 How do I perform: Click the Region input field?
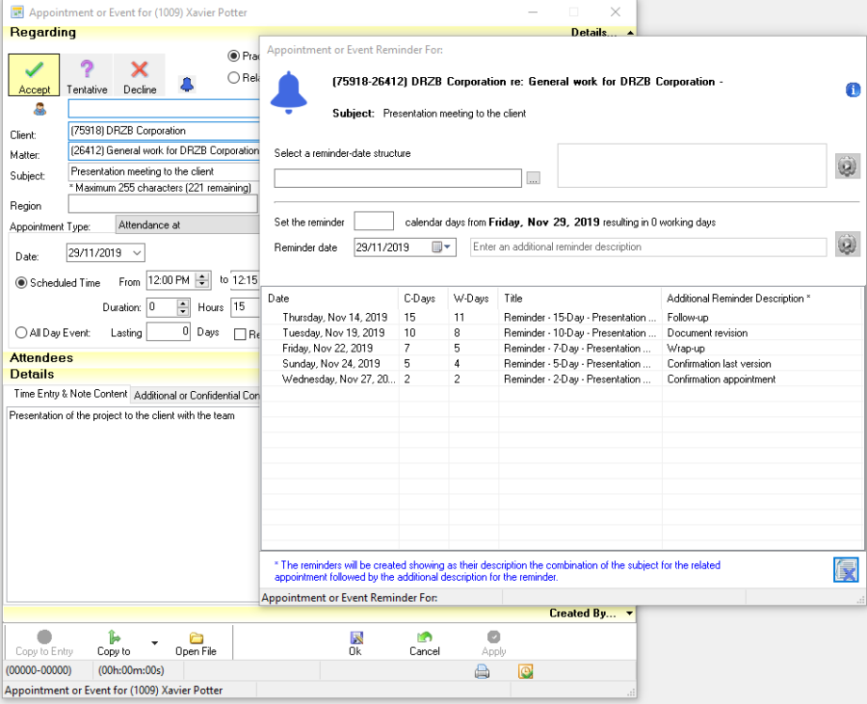point(163,204)
